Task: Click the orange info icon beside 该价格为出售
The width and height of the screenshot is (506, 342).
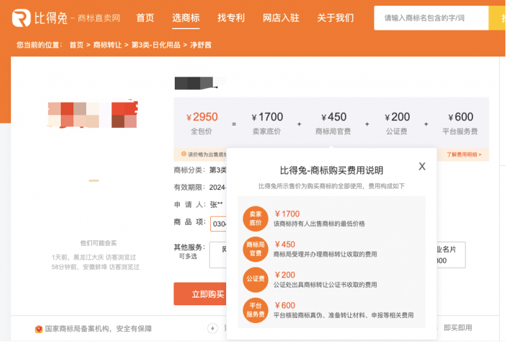Action: 184,154
